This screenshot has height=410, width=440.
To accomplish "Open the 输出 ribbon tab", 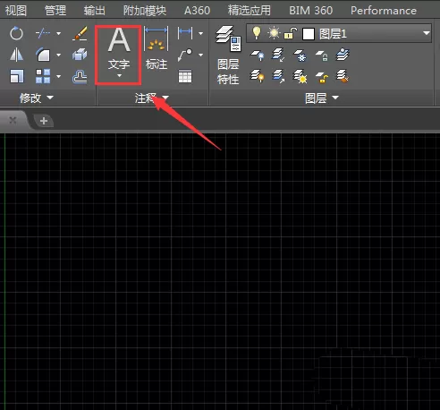I will pos(95,11).
